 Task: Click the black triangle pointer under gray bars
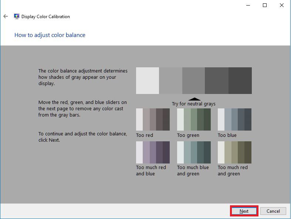pyautogui.click(x=194, y=99)
